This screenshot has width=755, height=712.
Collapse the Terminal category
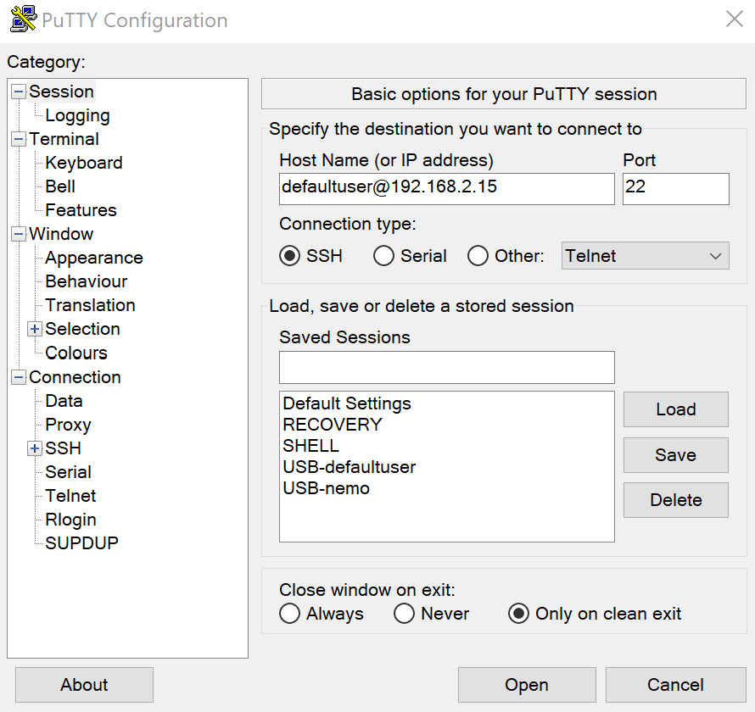19,139
